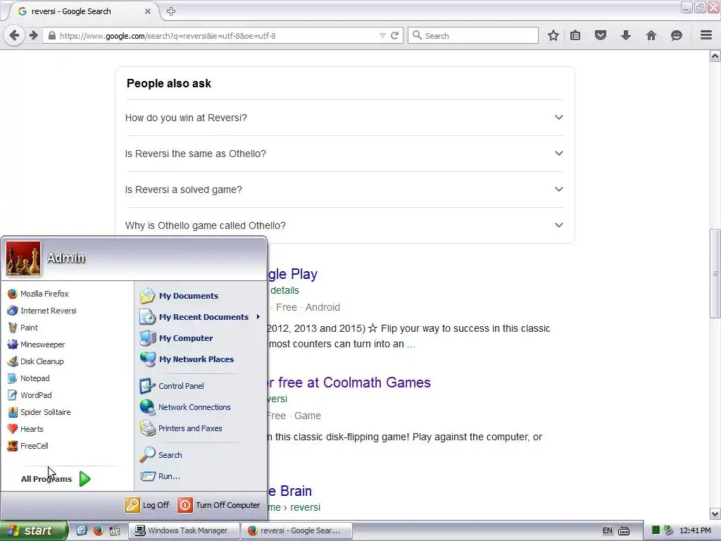Open the result title ending in Brain
This screenshot has height=541, width=721.
point(289,491)
